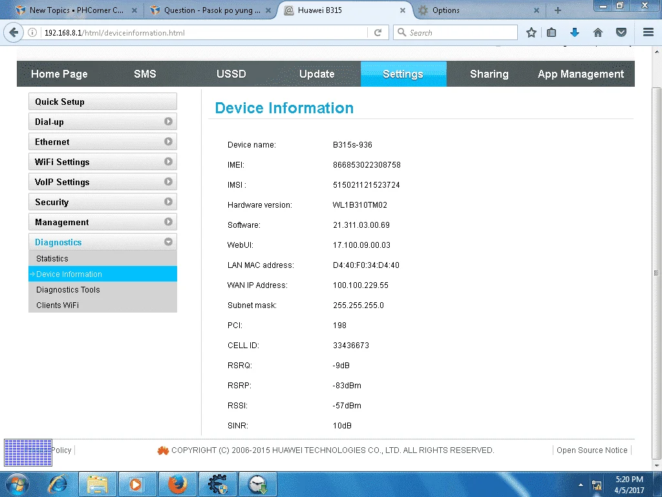Open the Firefox hamburger menu
Screen dimensions: 662x497
click(648, 32)
